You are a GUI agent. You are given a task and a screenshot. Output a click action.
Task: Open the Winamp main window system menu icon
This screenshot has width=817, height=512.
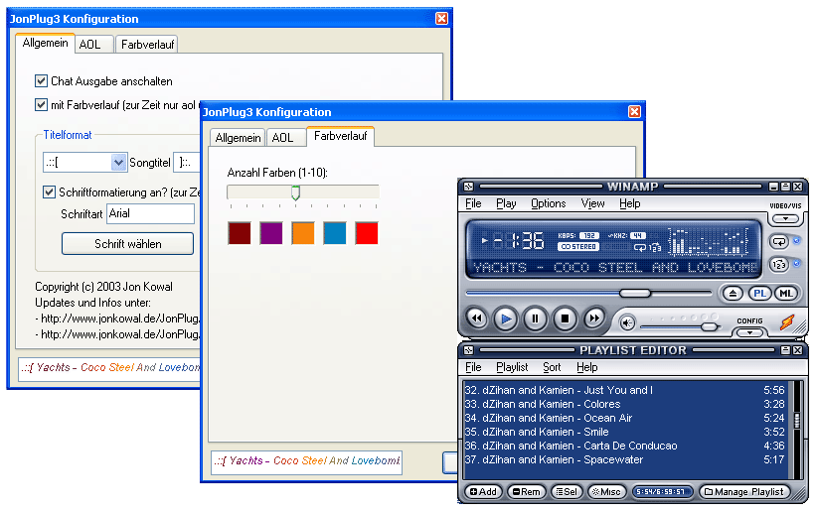pos(468,187)
